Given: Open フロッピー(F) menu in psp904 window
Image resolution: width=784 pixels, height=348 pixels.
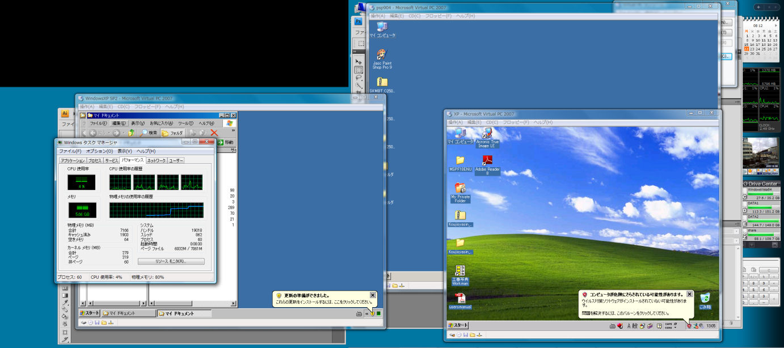Looking at the screenshot, I should click(x=439, y=16).
